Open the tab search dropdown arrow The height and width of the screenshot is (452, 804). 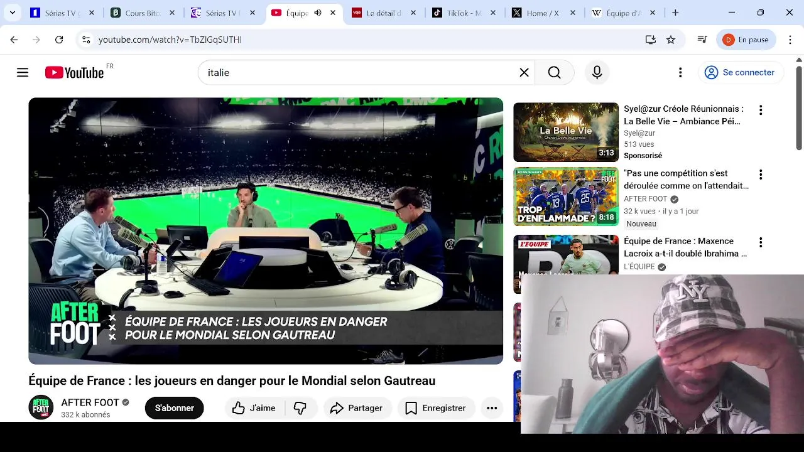13,13
